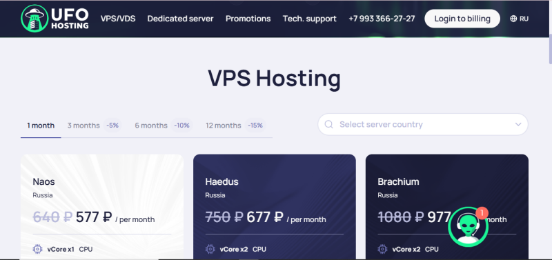
Task: Open the VPS/VDS menu
Action: [x=118, y=19]
